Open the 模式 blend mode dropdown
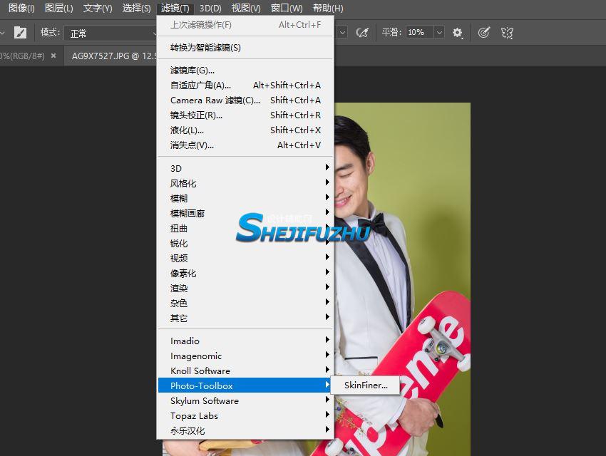 tap(111, 33)
